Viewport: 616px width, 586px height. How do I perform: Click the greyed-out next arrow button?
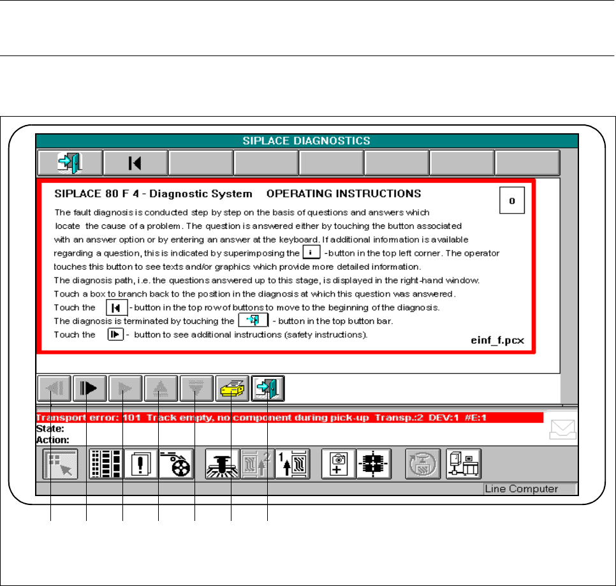[x=126, y=388]
